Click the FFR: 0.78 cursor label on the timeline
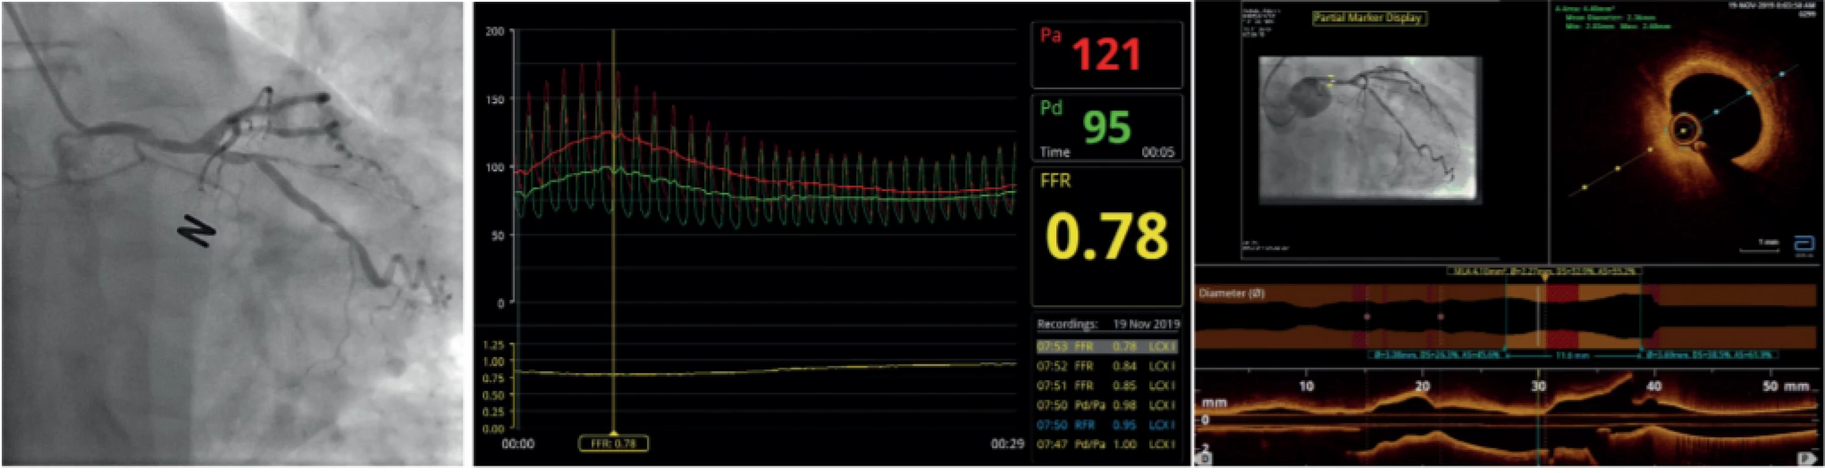Screen dimensions: 1825x473 pyautogui.click(x=613, y=444)
